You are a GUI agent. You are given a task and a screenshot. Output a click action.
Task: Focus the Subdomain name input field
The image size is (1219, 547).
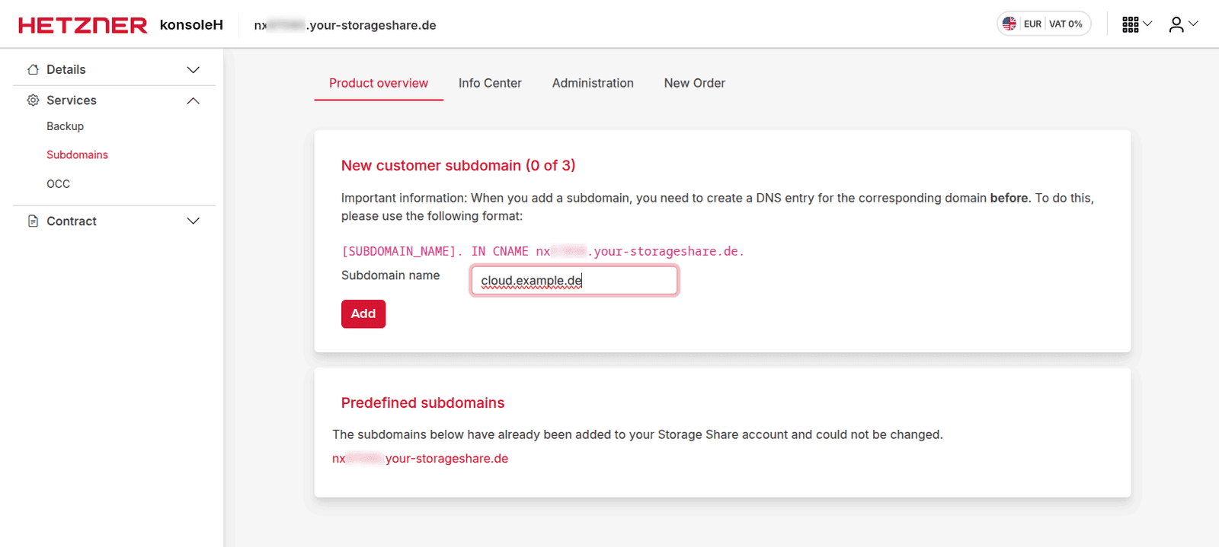click(574, 280)
